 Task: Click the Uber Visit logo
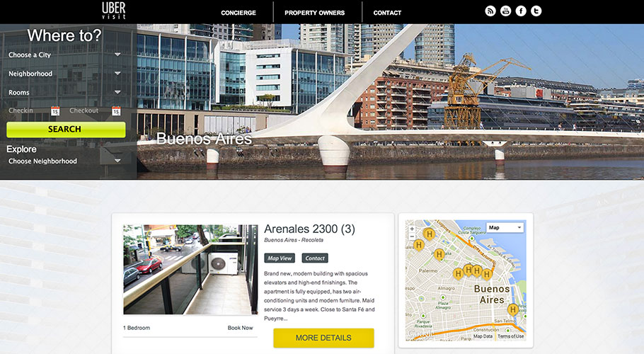[x=114, y=11]
